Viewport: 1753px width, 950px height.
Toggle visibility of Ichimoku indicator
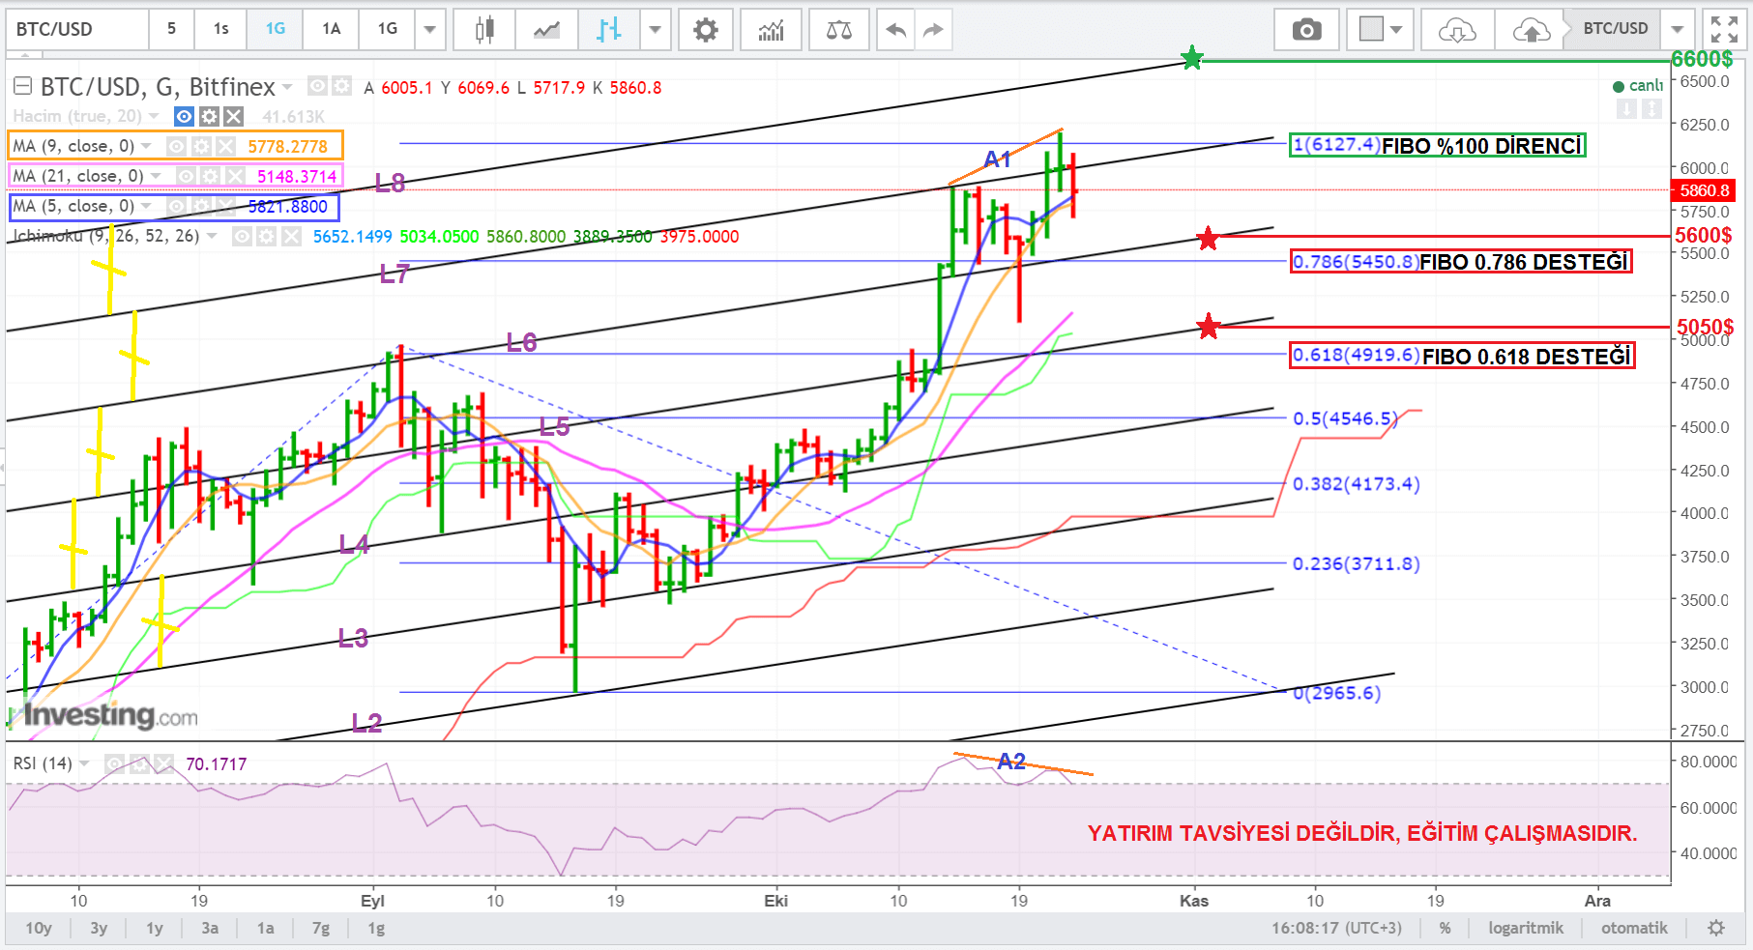coord(242,236)
